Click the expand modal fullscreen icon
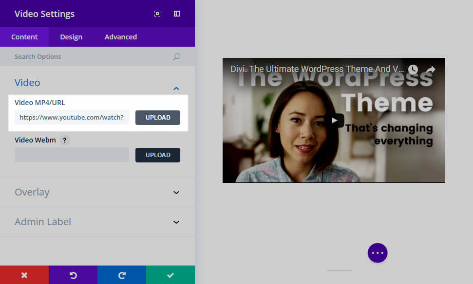 157,14
